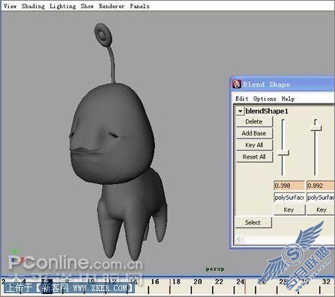
Task: Click the Delete button
Action: [254, 122]
